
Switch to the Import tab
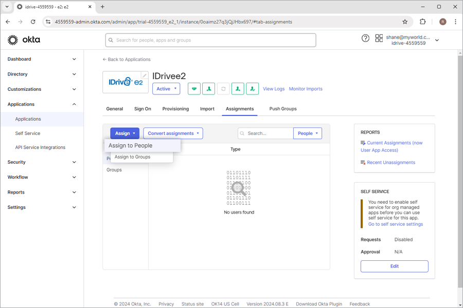[x=207, y=109]
